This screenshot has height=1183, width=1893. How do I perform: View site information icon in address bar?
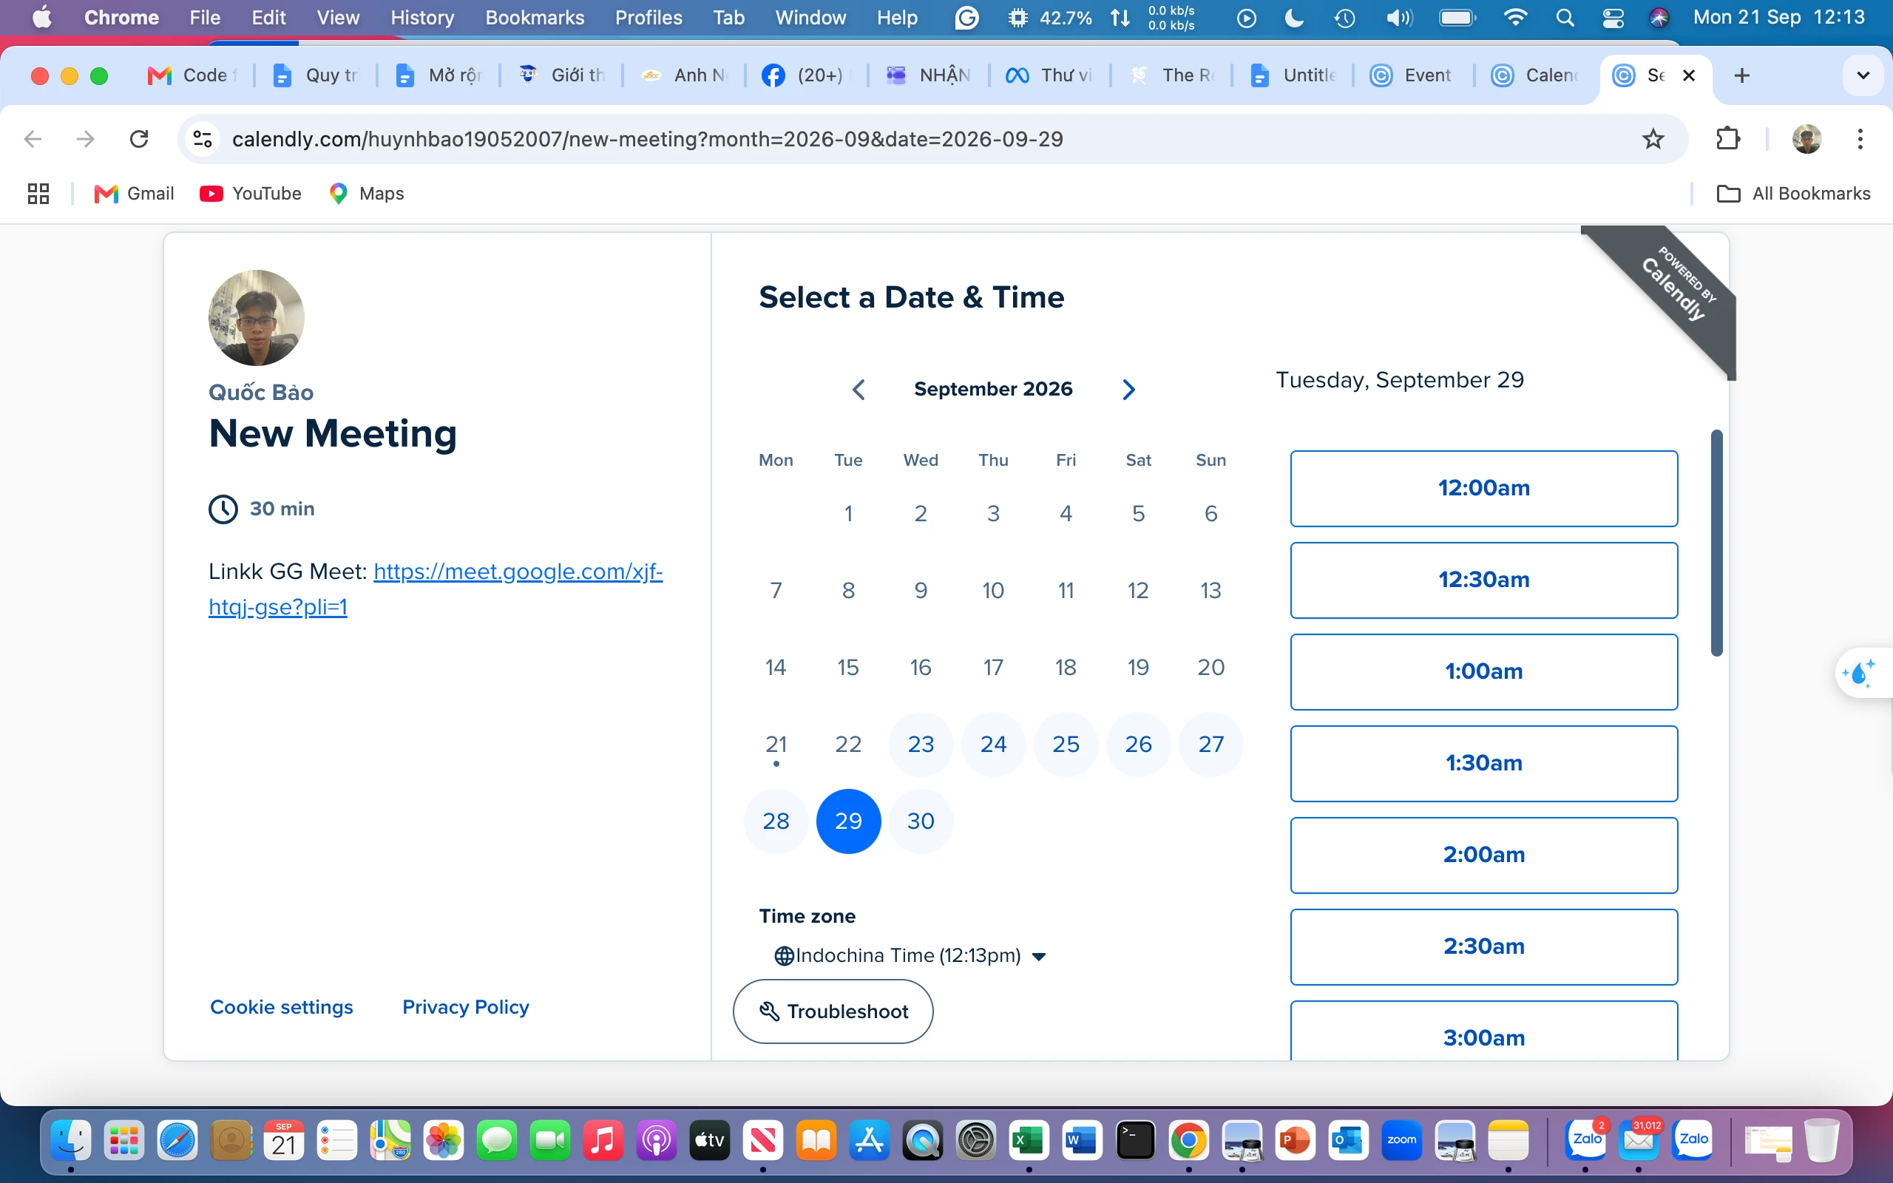(203, 139)
